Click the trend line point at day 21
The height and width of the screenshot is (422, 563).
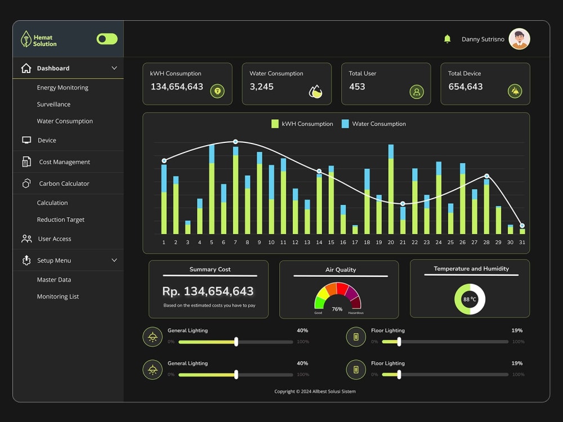tap(403, 204)
